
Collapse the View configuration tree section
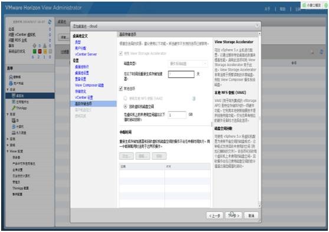click(8, 151)
